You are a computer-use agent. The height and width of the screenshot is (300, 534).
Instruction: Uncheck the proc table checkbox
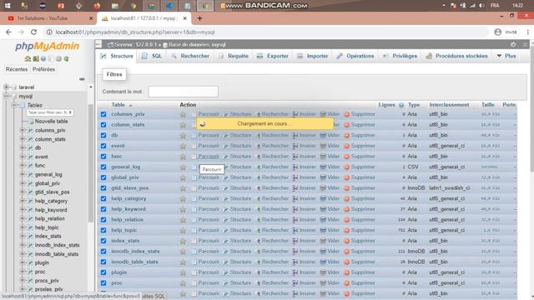[x=103, y=283]
